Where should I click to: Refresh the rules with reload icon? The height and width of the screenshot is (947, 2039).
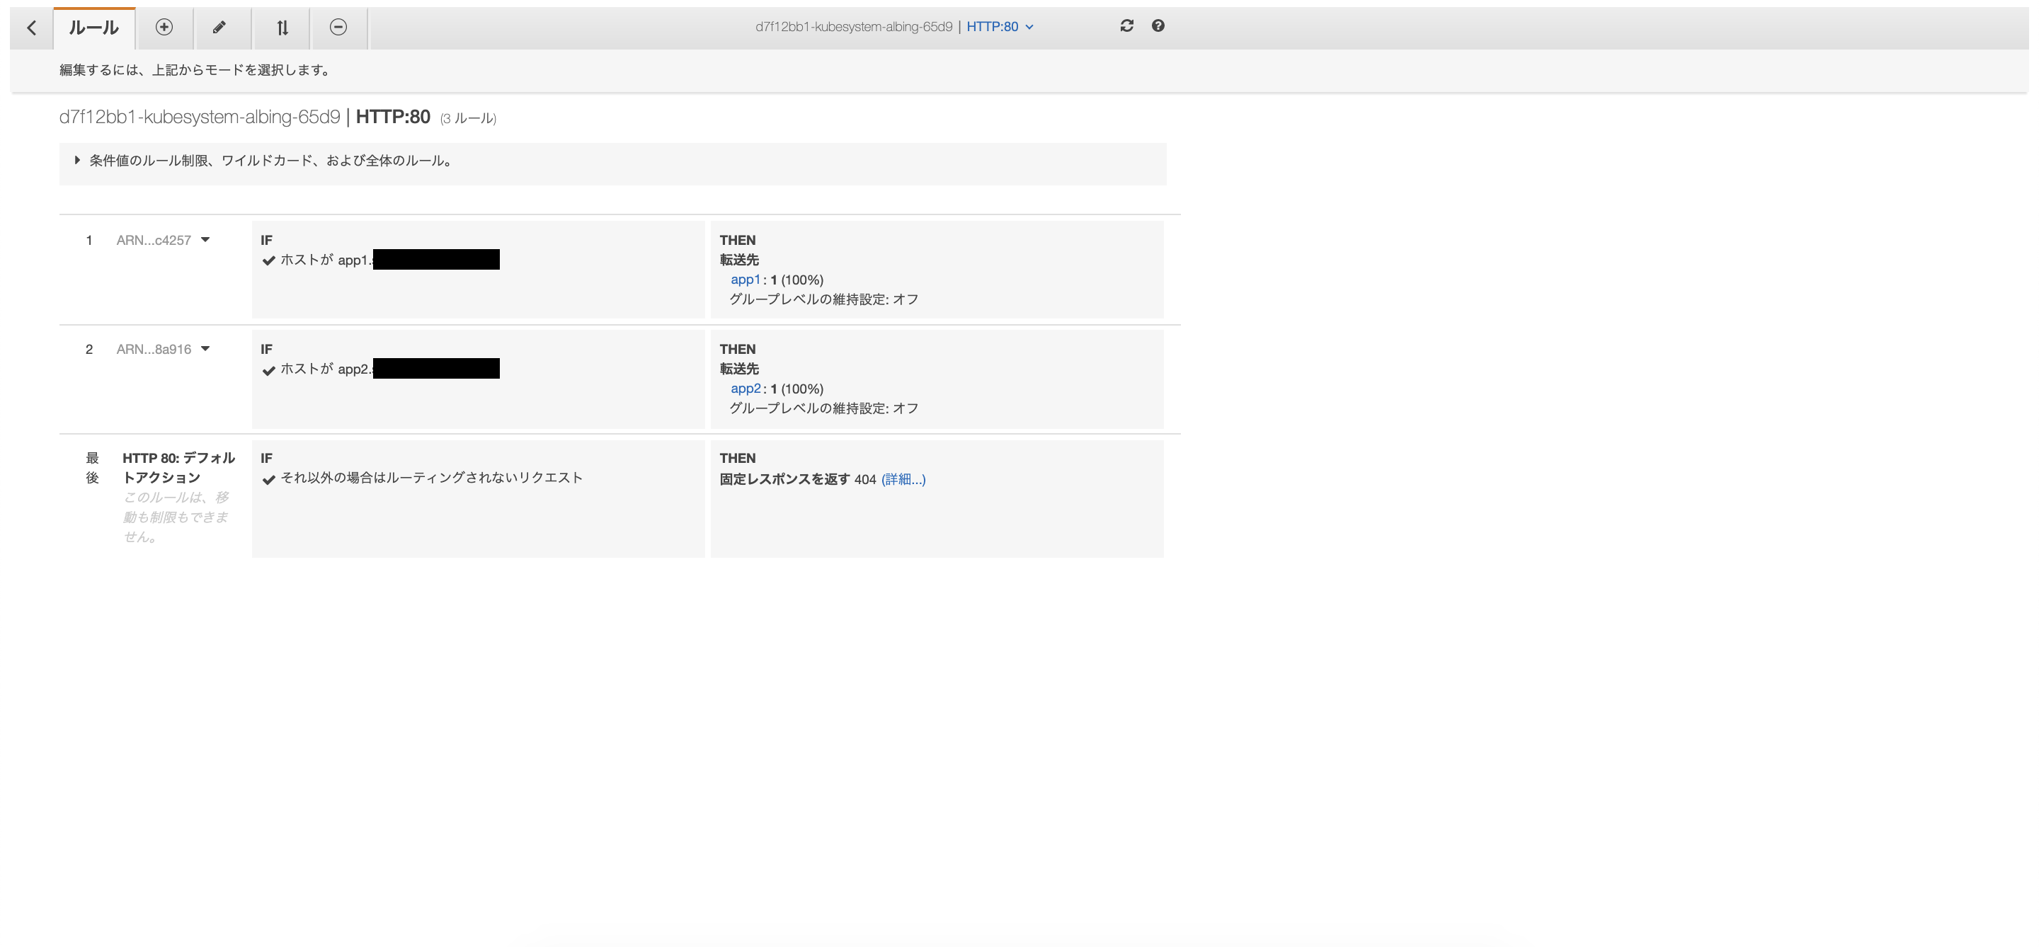(1126, 26)
